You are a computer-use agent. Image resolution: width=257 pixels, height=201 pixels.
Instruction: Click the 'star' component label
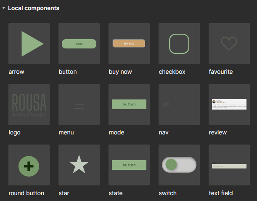point(64,193)
